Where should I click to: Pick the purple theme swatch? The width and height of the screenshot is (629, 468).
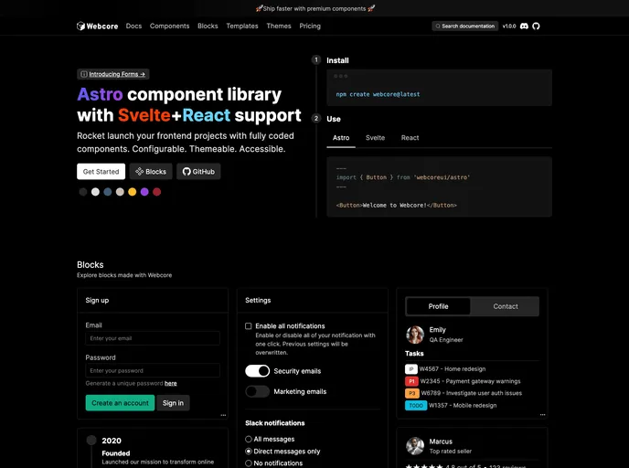pos(144,192)
